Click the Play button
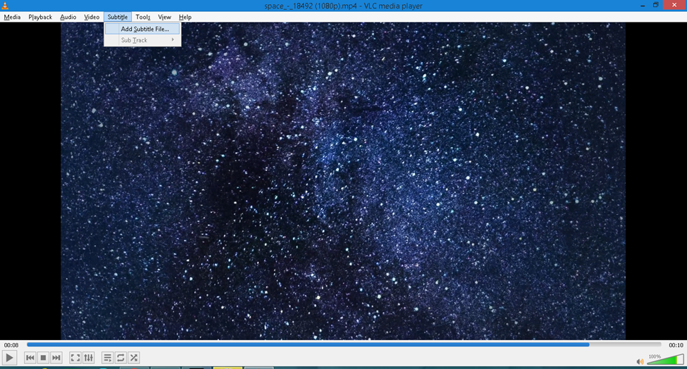The width and height of the screenshot is (687, 369). pos(9,358)
